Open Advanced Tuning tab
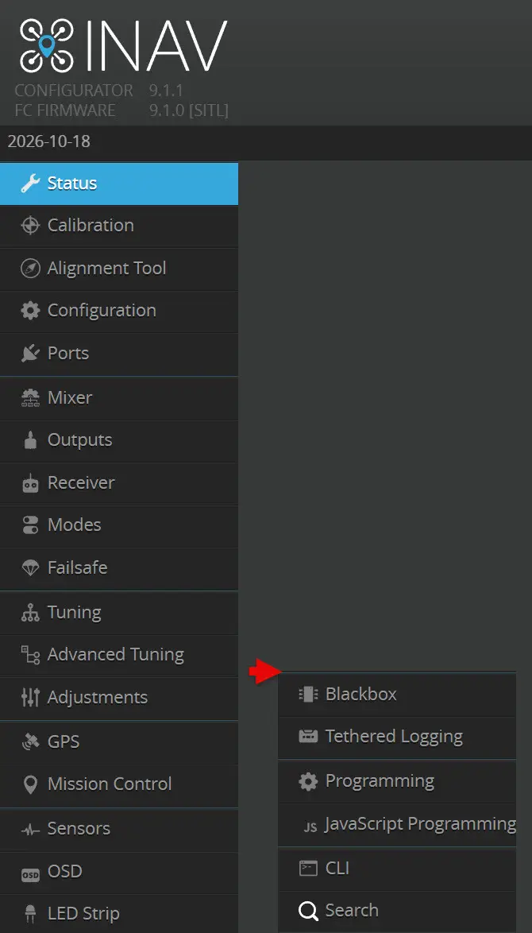This screenshot has height=933, width=532. (x=119, y=655)
